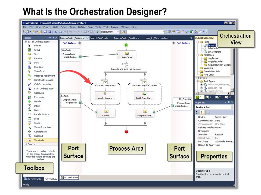
Task: Choose the Port shape in Toolbox
Action: [x=36, y=63]
